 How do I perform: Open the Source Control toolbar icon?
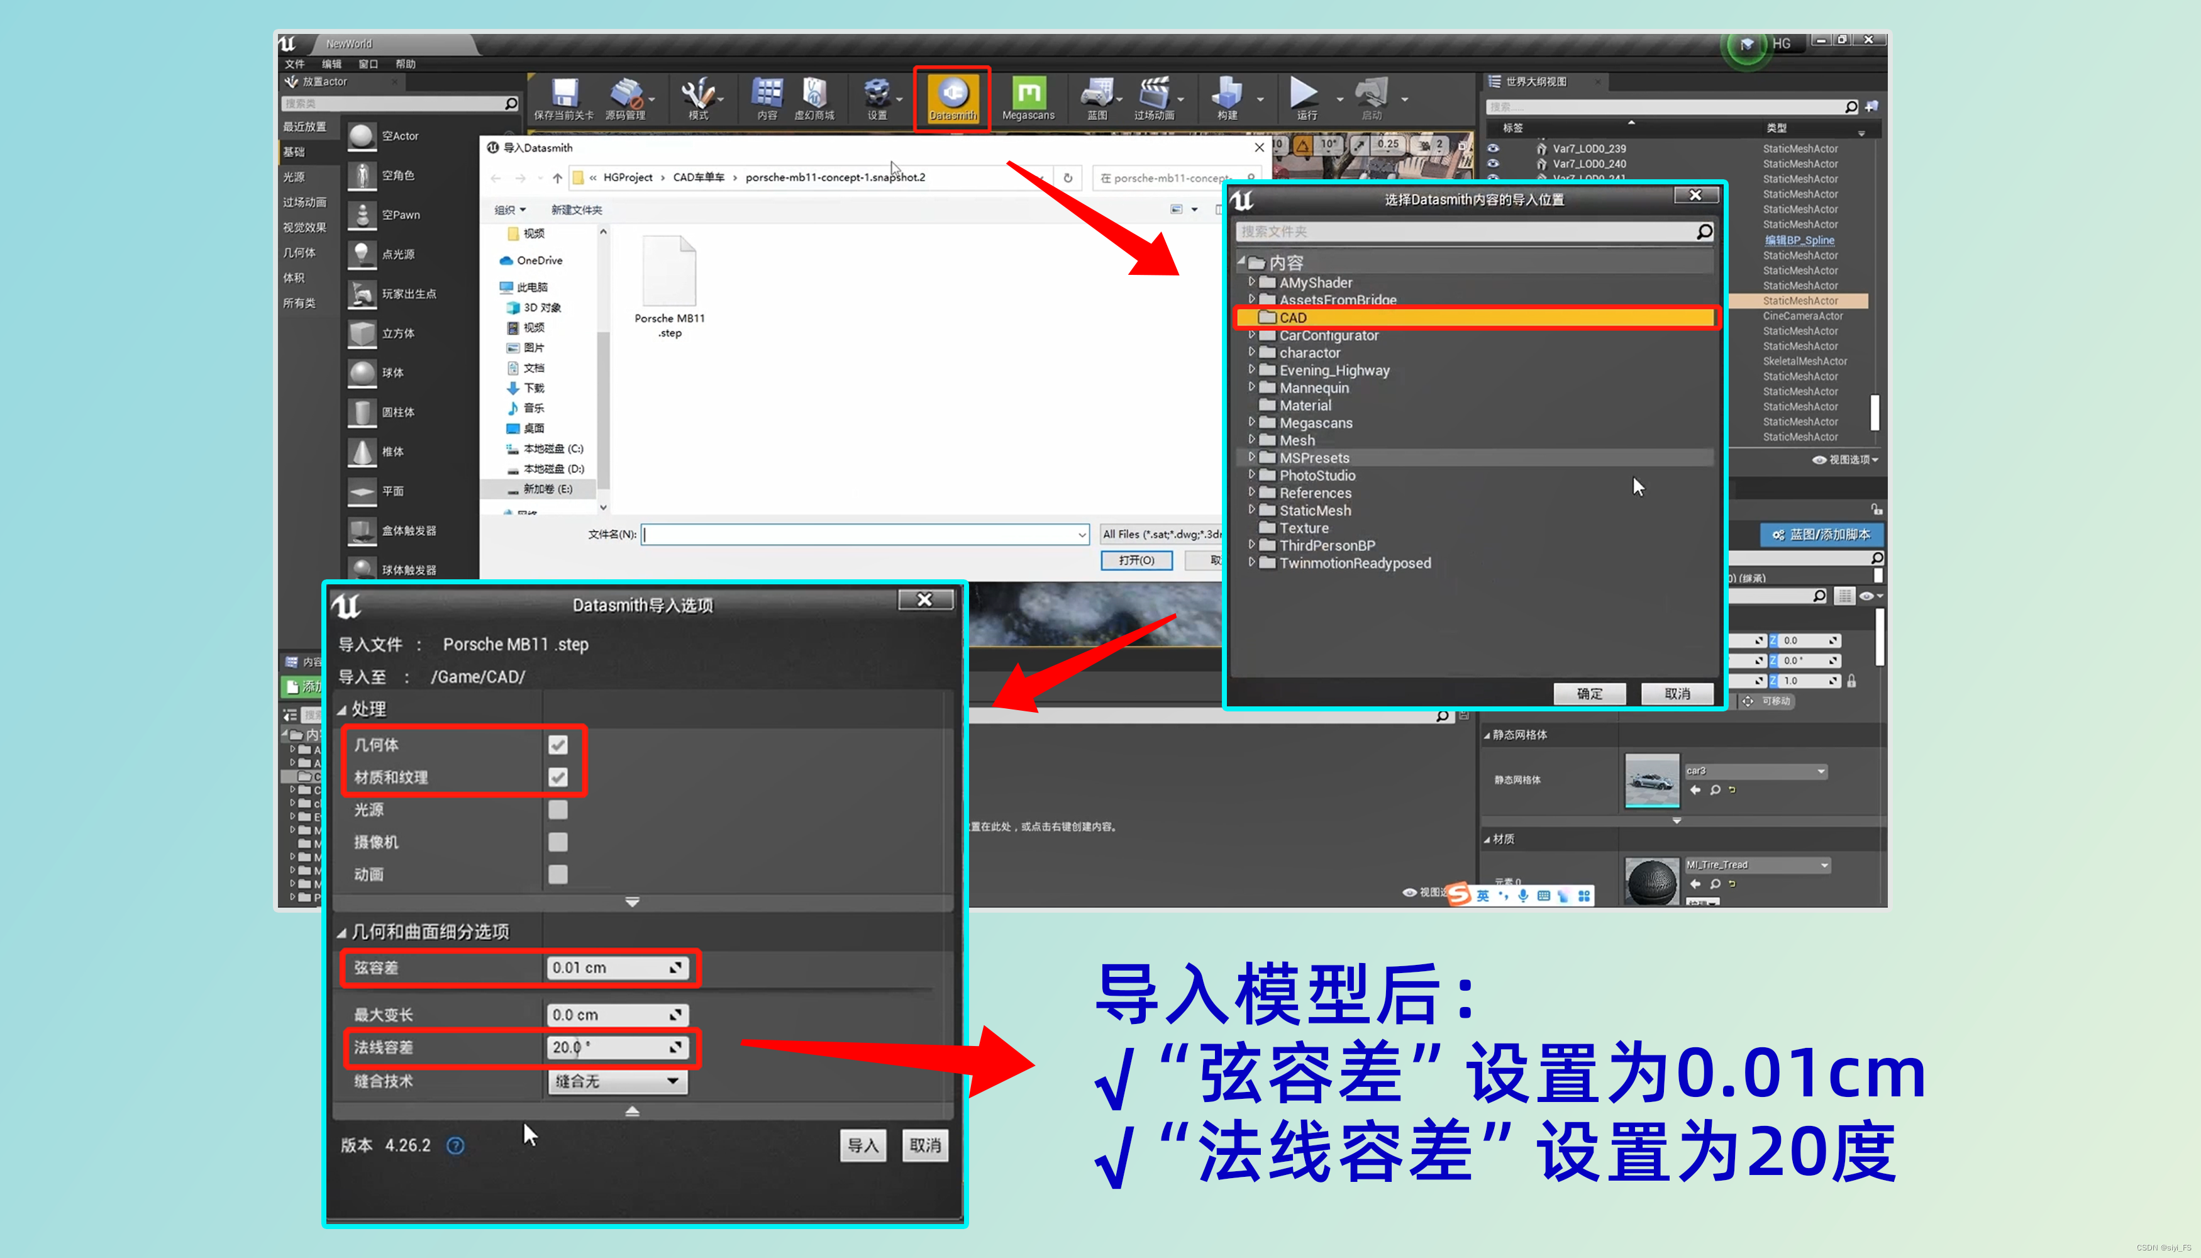626,94
